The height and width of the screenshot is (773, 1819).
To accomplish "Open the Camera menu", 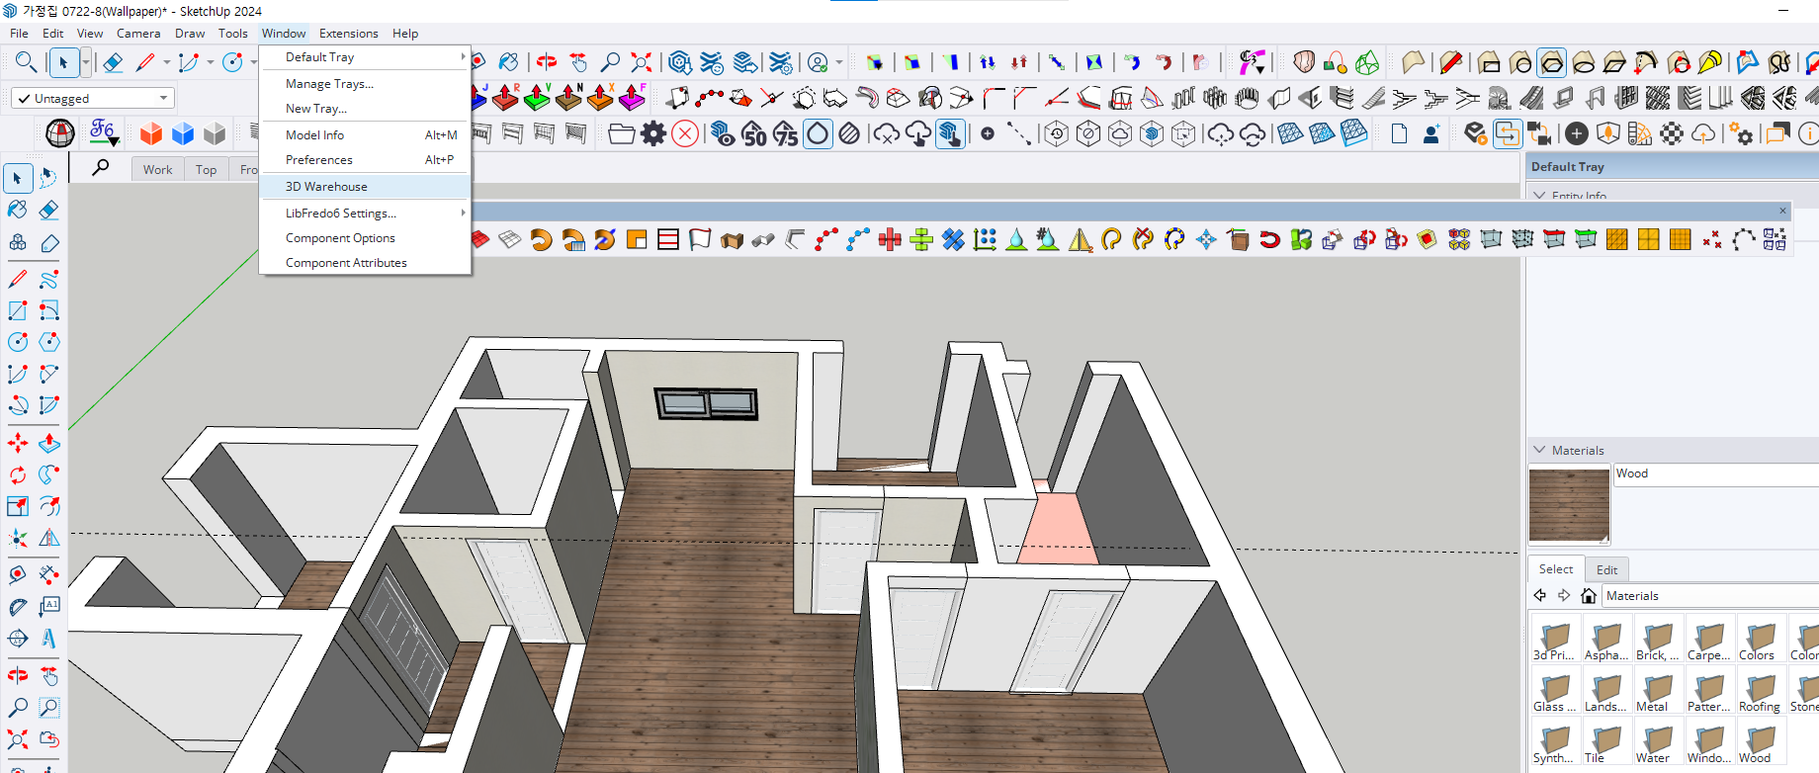I will [138, 33].
